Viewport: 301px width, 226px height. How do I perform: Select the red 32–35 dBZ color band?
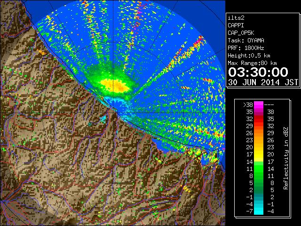point(259,119)
